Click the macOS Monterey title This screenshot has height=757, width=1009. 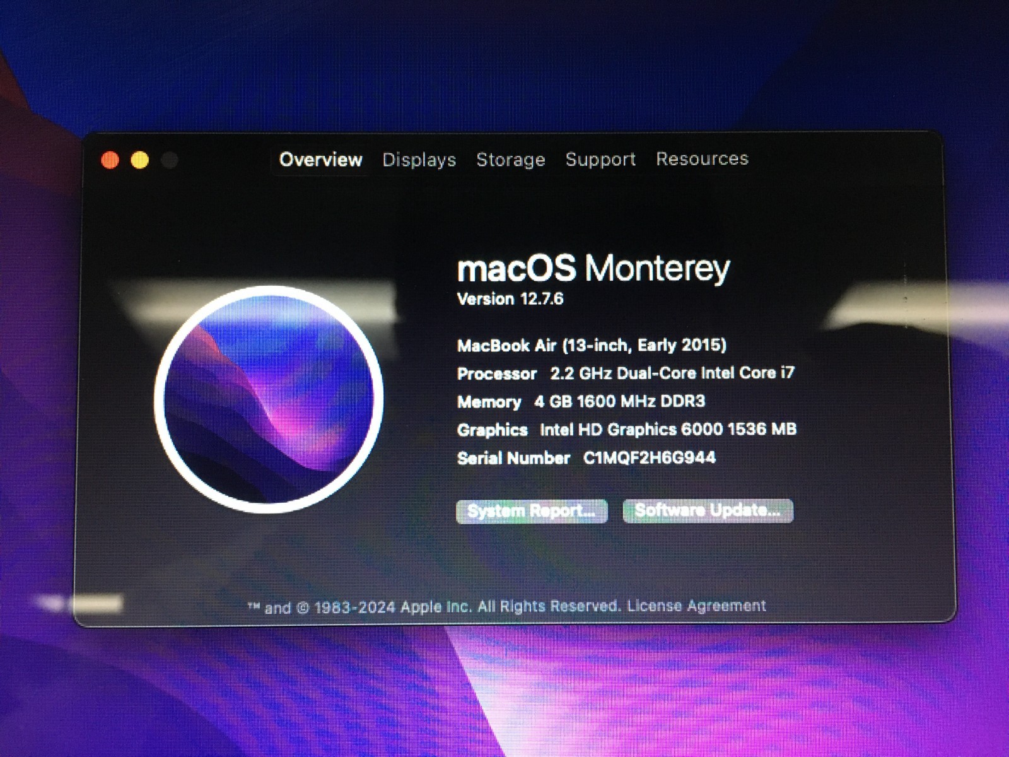pos(593,269)
